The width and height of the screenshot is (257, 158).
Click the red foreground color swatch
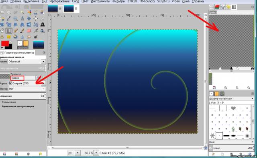pos(5,44)
